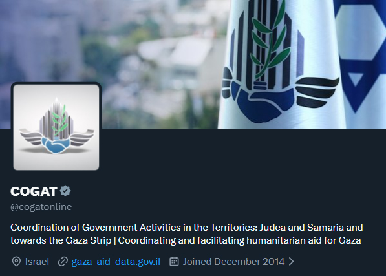Click the Israel location label
This screenshot has width=386, height=276.
[x=37, y=262]
